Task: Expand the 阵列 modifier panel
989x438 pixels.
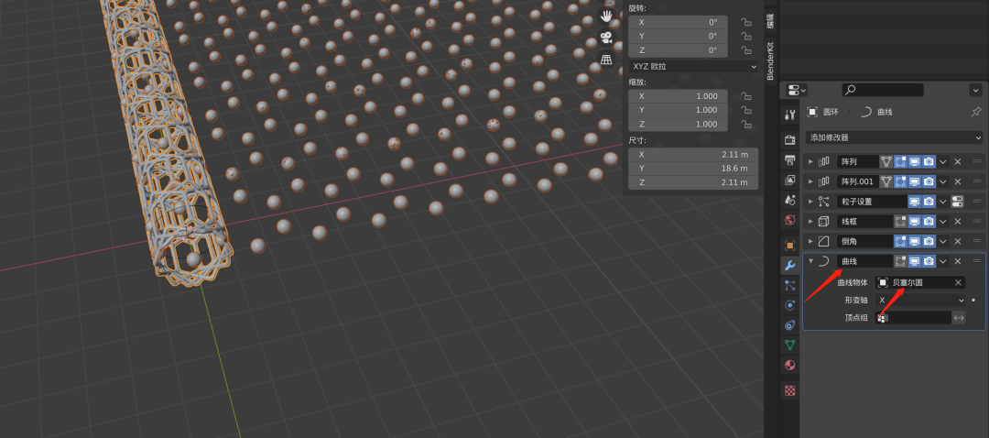Action: tap(810, 161)
